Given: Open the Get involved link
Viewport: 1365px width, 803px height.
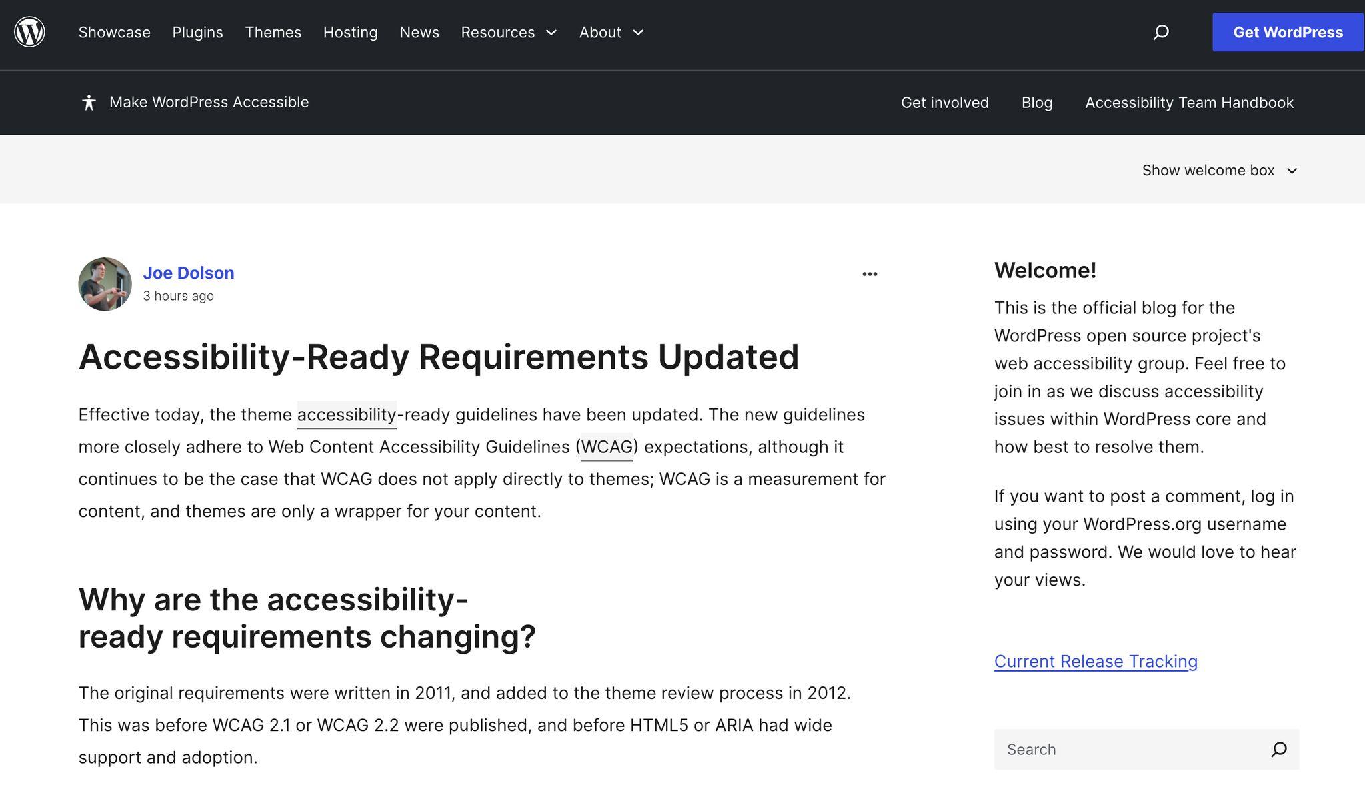Looking at the screenshot, I should click(945, 103).
